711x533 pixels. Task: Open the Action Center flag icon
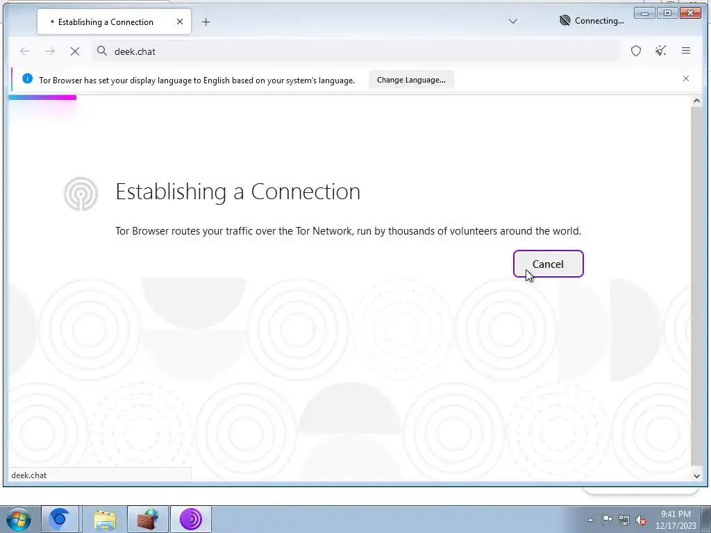click(607, 519)
